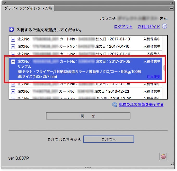Open the ご利用ガイド link
177x171 pixels.
[x=149, y=27]
